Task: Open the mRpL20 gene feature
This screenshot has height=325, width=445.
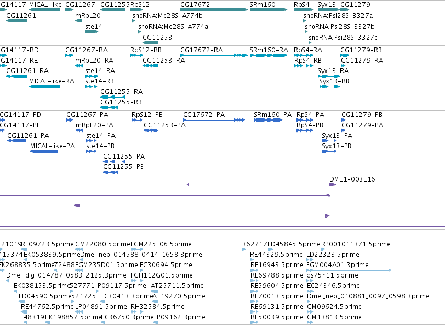Action: pos(78,21)
